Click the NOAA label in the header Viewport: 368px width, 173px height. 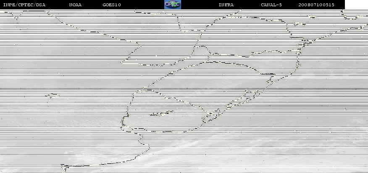click(75, 5)
